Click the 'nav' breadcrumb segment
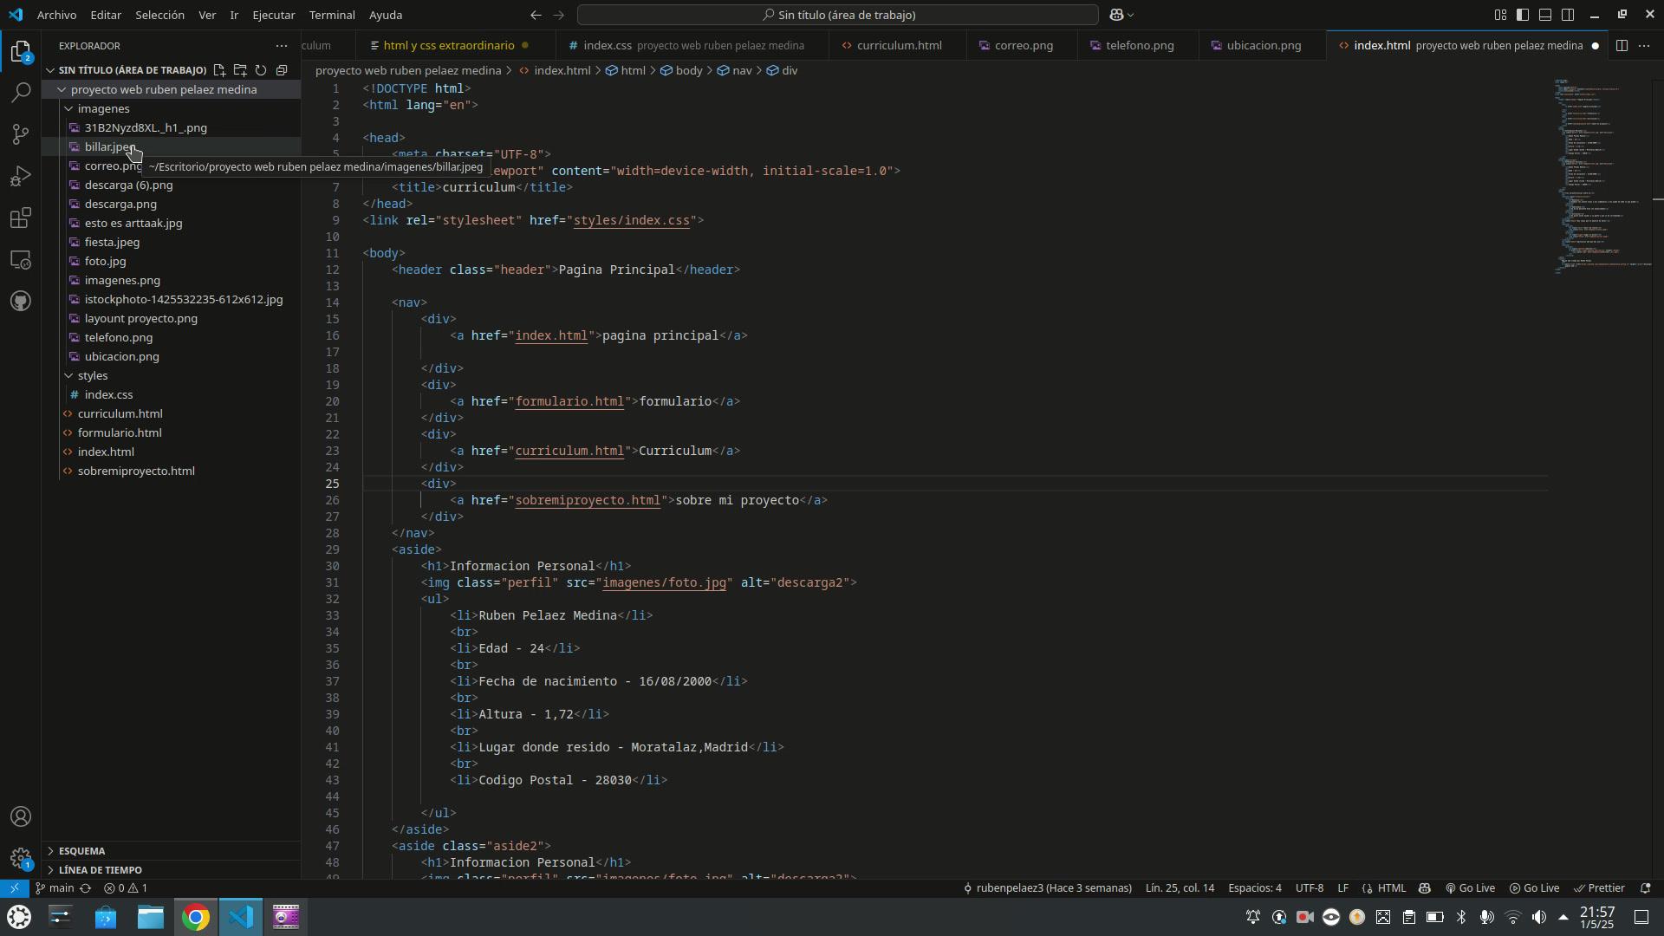The height and width of the screenshot is (936, 1664). (734, 70)
